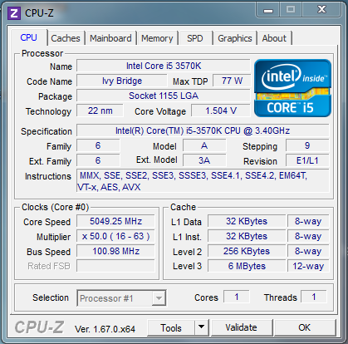
Task: Click the Cores count field
Action: (237, 297)
